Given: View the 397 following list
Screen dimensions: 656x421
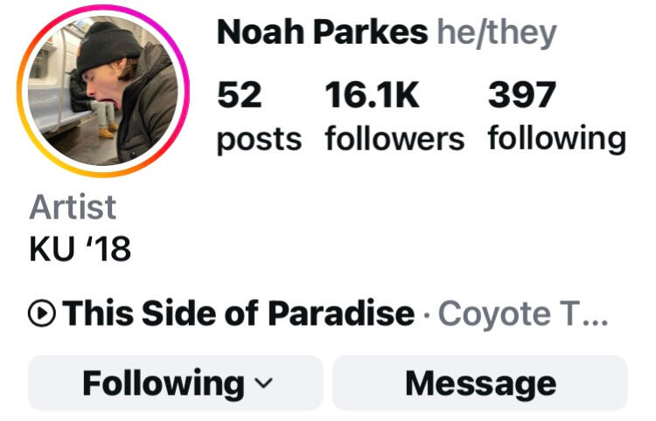Looking at the screenshot, I should (x=557, y=115).
